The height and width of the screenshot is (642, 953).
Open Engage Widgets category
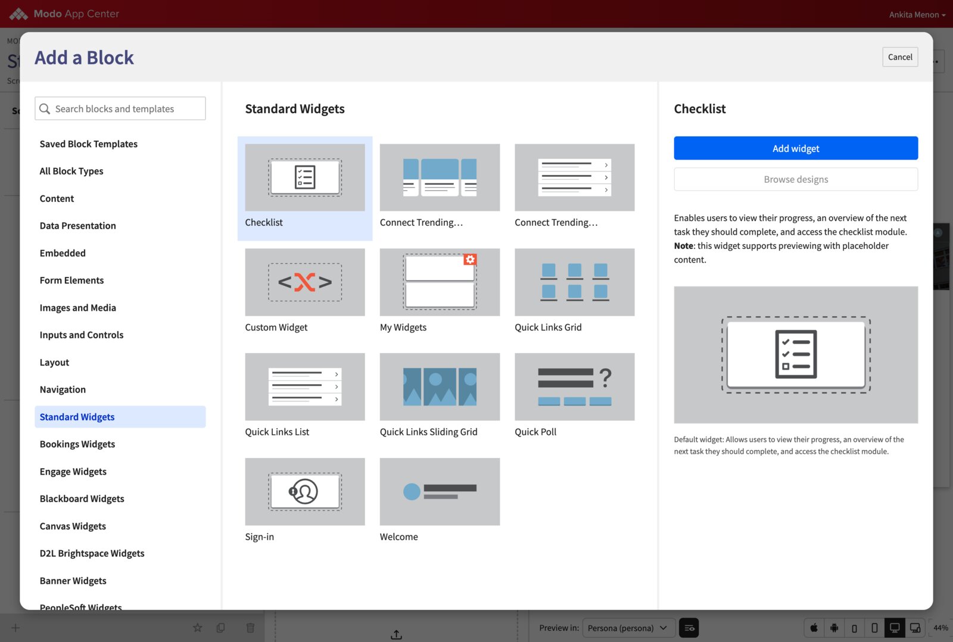click(x=120, y=472)
